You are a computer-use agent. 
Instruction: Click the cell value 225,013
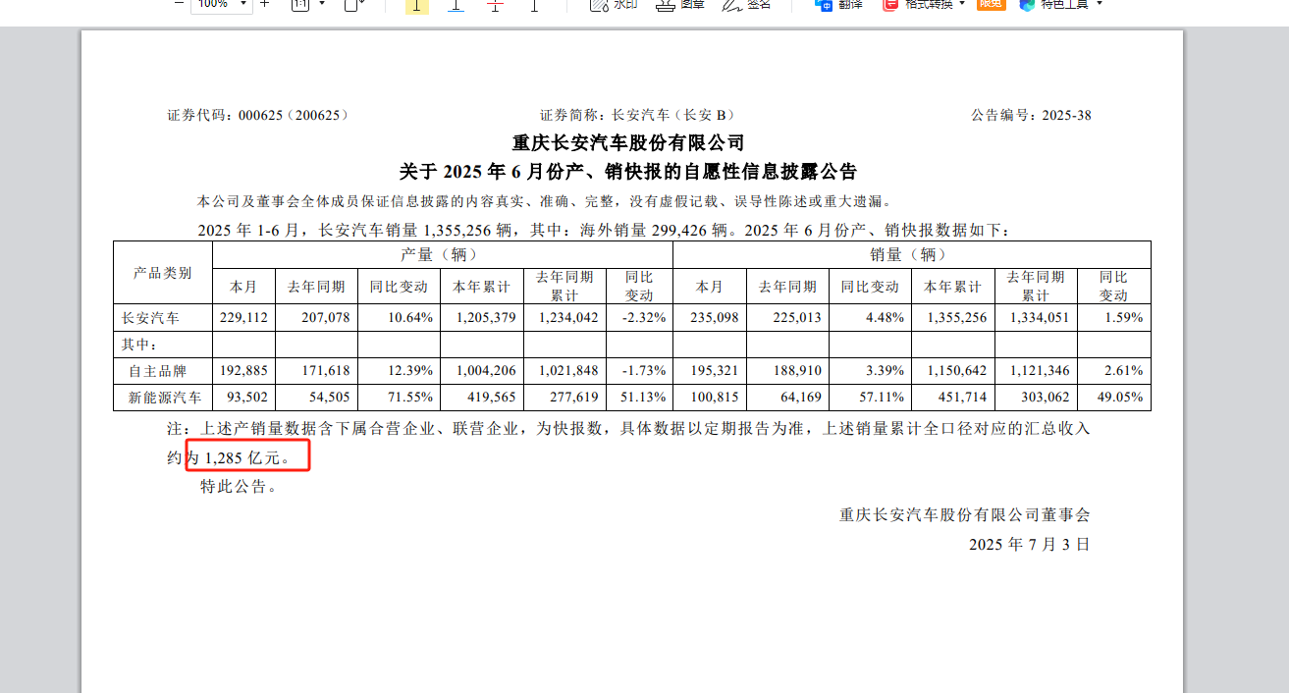tap(796, 318)
